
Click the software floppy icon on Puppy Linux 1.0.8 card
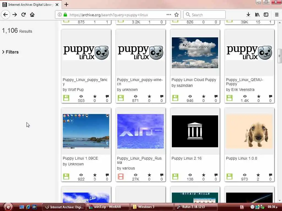click(x=229, y=177)
